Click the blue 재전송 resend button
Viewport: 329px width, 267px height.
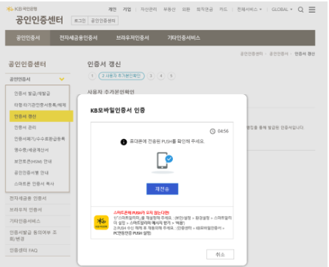pos(162,189)
